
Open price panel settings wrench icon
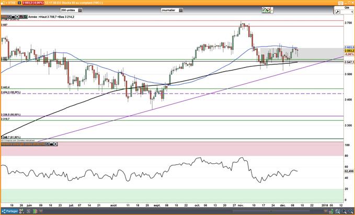pos(9,17)
